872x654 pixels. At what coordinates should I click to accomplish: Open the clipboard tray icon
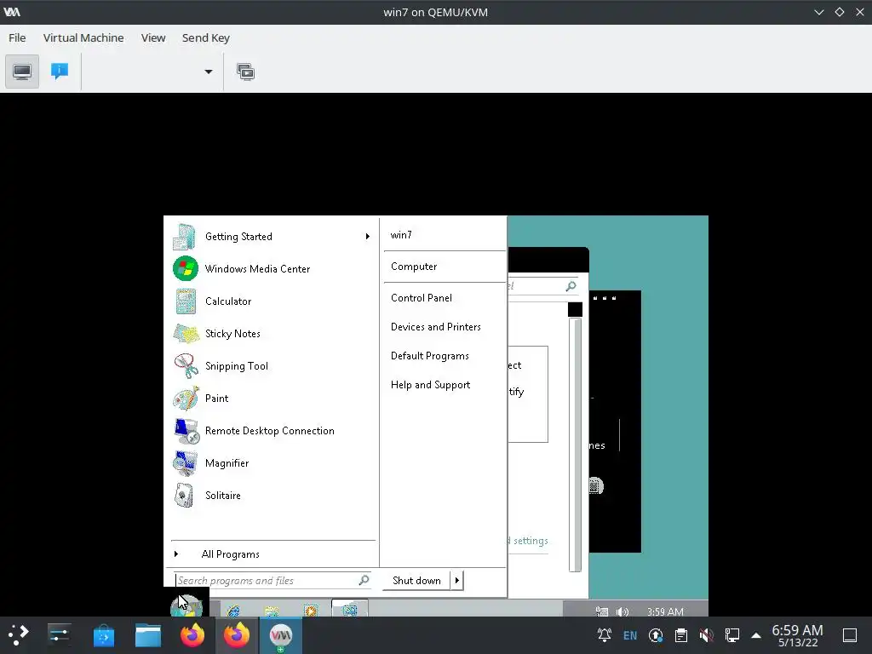[681, 635]
